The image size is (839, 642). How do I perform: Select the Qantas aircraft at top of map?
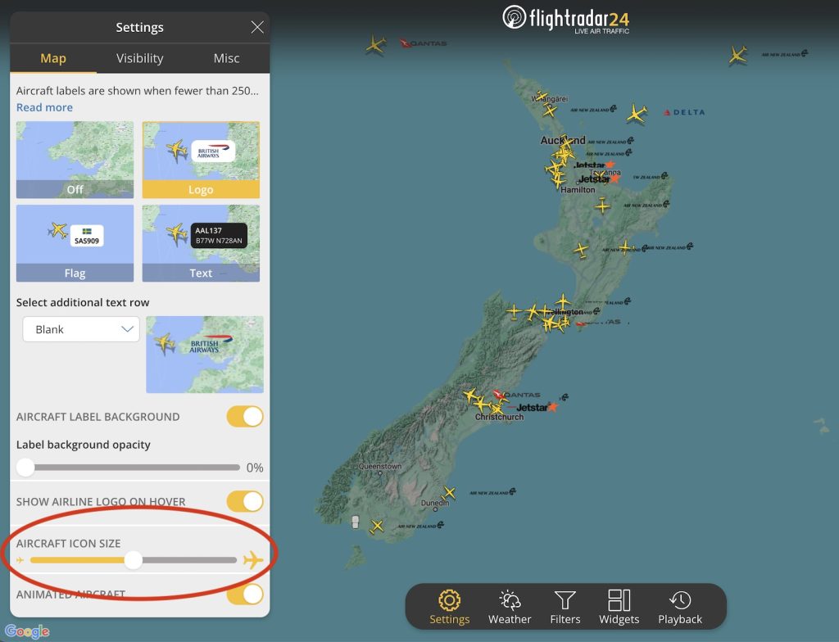click(375, 45)
